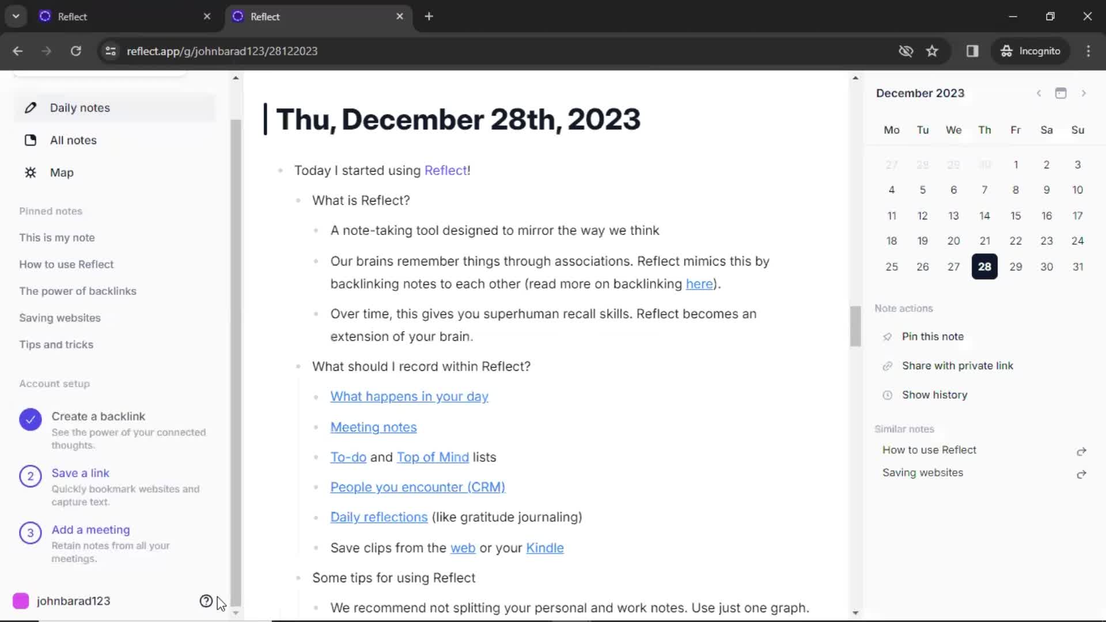Expand the December 2023 calendar forward
This screenshot has width=1106, height=622.
[x=1083, y=93]
